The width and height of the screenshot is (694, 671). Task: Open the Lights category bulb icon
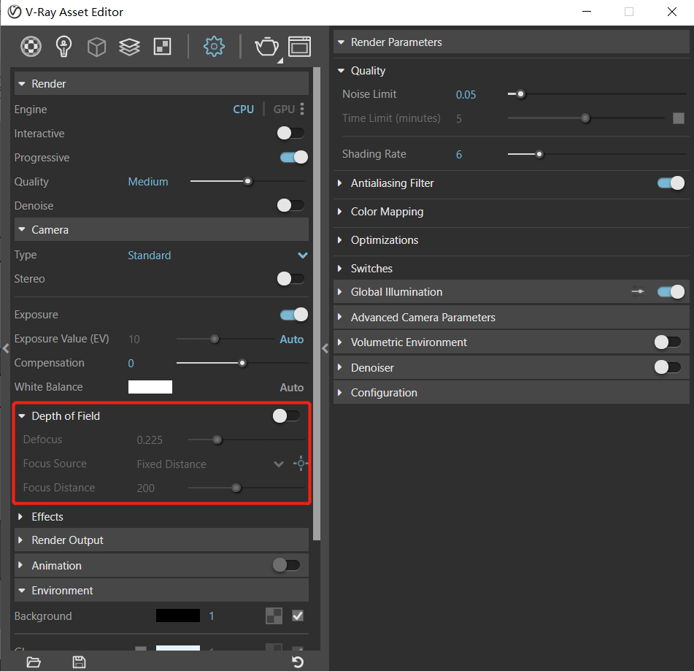(63, 47)
